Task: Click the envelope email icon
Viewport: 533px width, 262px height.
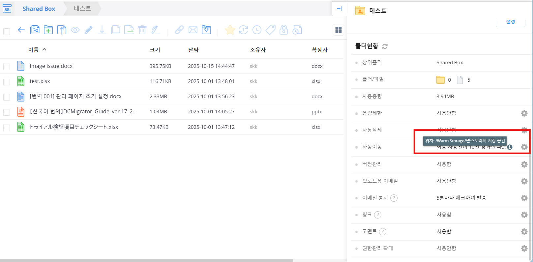Action: 193,30
